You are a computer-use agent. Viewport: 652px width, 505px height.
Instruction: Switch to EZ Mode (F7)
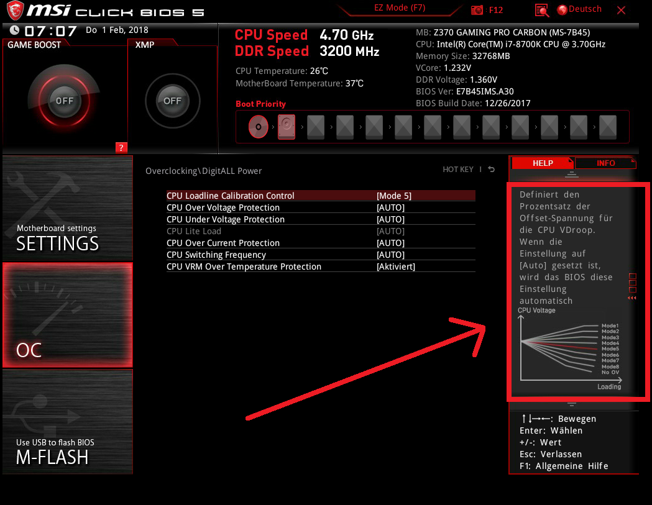(400, 8)
